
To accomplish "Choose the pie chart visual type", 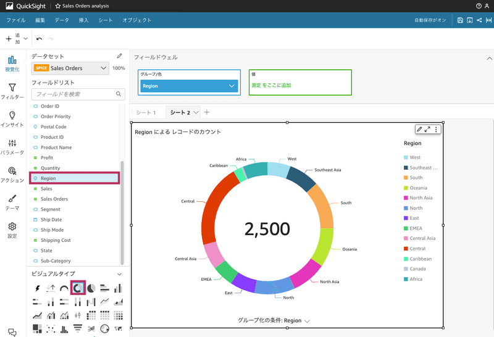I will [x=91, y=288].
